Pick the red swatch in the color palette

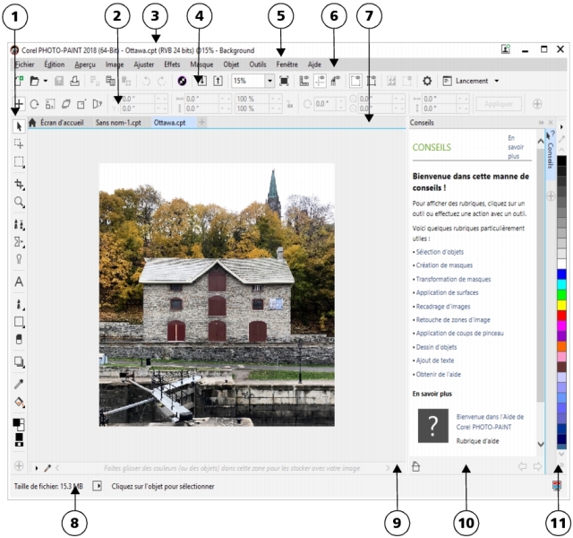pos(562,315)
